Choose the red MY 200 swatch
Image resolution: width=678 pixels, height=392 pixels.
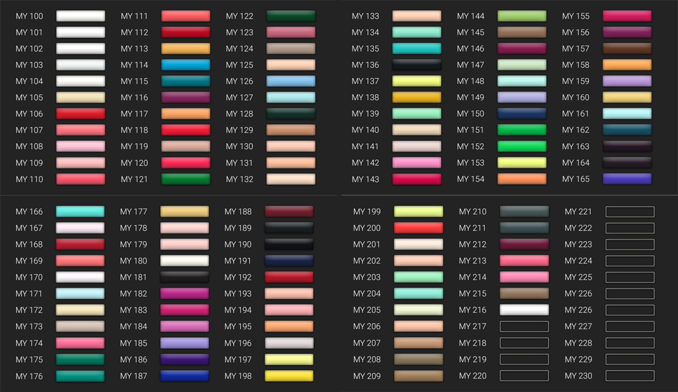pyautogui.click(x=418, y=228)
